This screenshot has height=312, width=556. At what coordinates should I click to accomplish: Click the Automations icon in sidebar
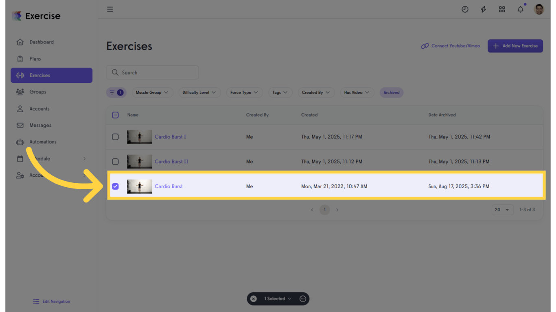point(20,142)
